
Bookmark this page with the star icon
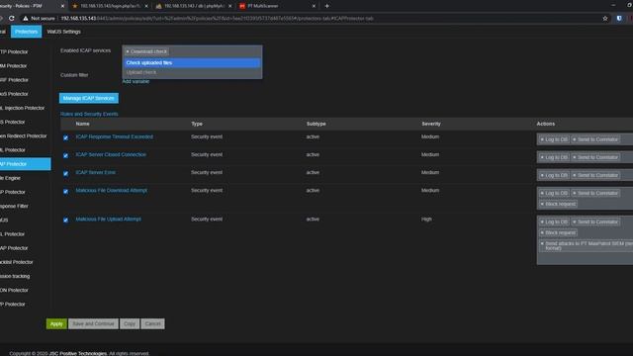604,18
